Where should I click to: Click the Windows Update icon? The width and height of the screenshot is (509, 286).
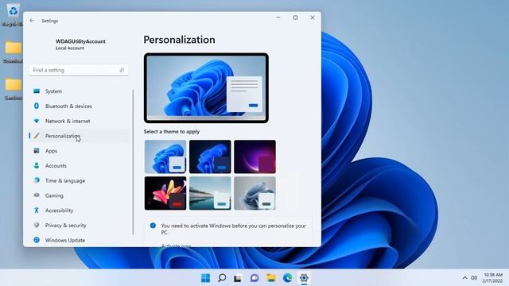37,240
